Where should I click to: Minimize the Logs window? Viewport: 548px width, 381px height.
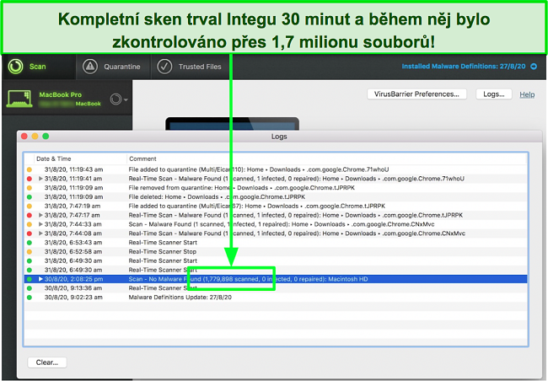coord(35,137)
